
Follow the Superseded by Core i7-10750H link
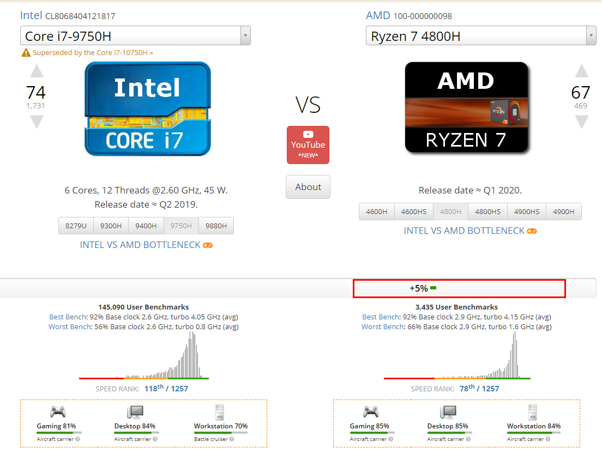93,52
